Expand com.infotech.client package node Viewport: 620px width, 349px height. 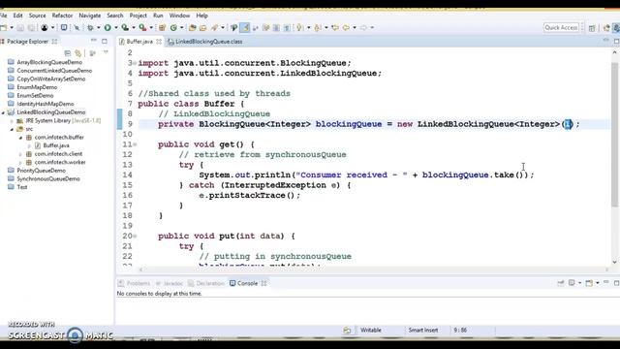[20, 154]
